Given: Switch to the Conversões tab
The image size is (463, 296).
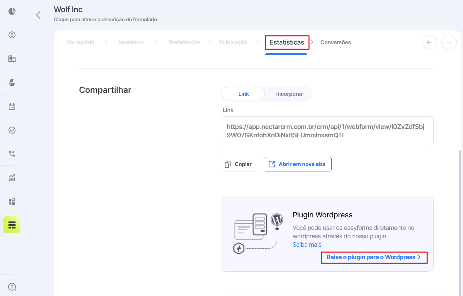Looking at the screenshot, I should point(336,43).
